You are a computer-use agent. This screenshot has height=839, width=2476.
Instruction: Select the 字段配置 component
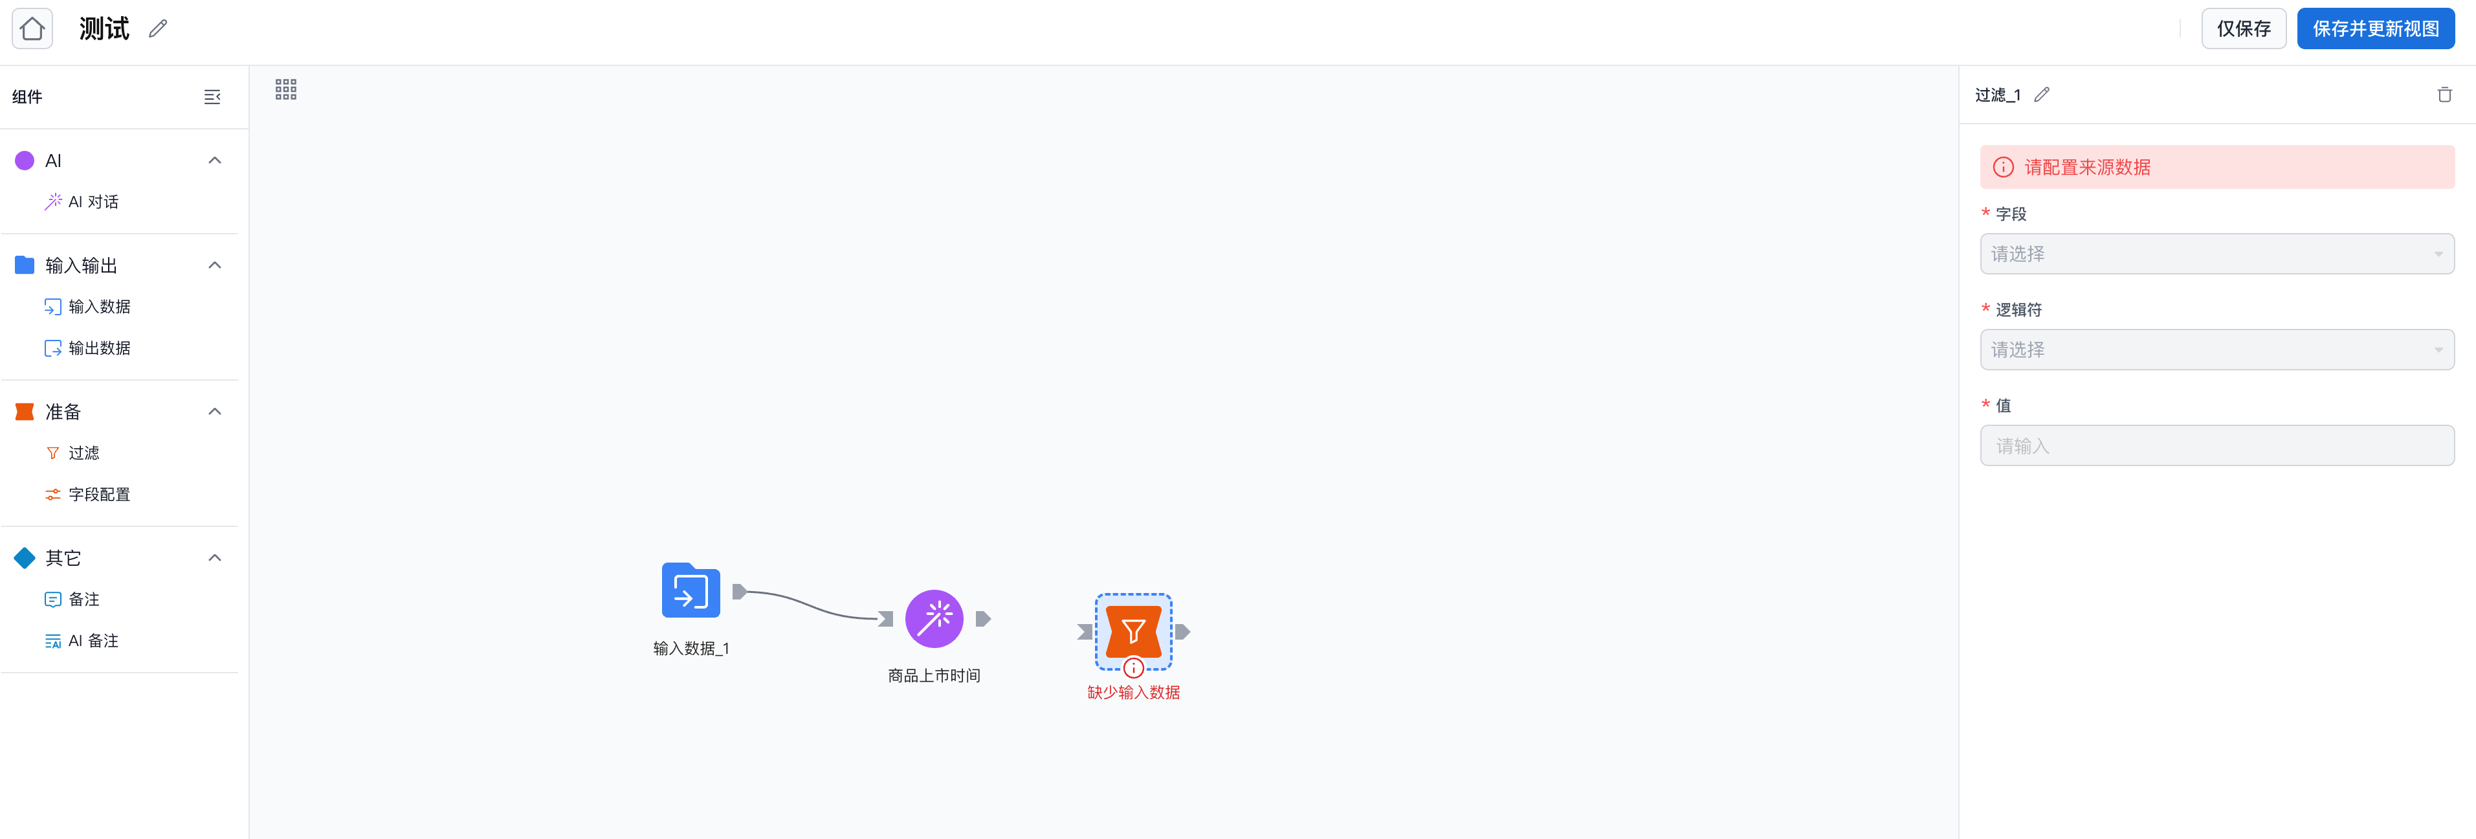[x=98, y=494]
